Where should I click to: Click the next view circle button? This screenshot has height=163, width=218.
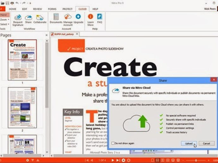coord(129,160)
